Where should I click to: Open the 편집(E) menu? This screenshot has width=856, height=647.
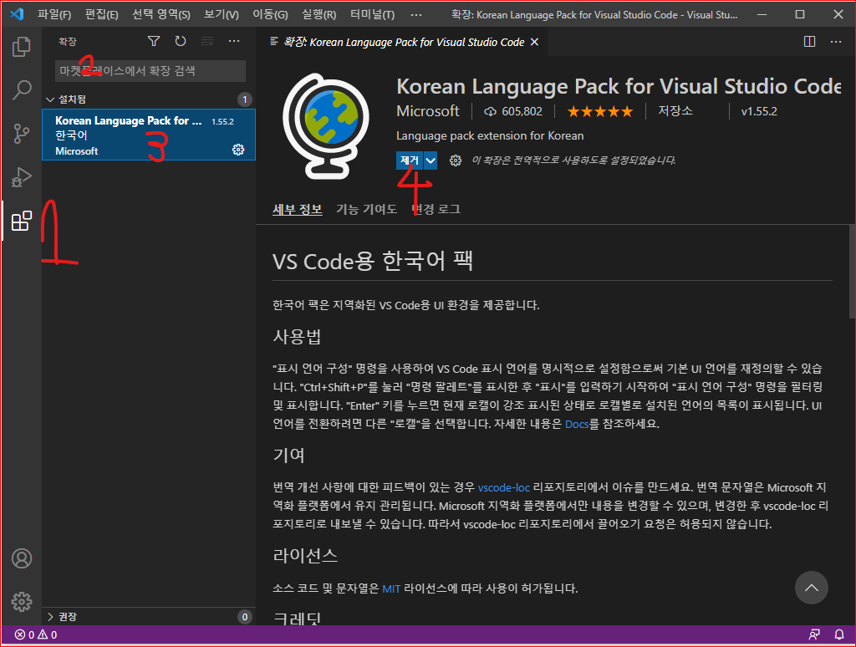coord(101,15)
